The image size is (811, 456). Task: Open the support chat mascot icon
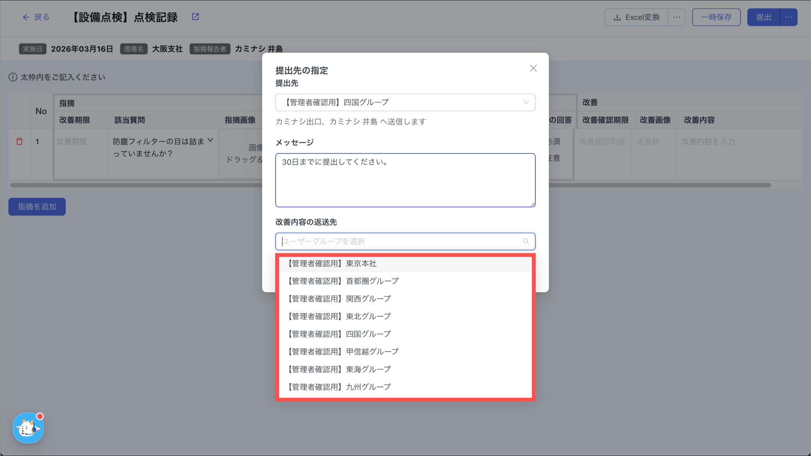pyautogui.click(x=28, y=428)
